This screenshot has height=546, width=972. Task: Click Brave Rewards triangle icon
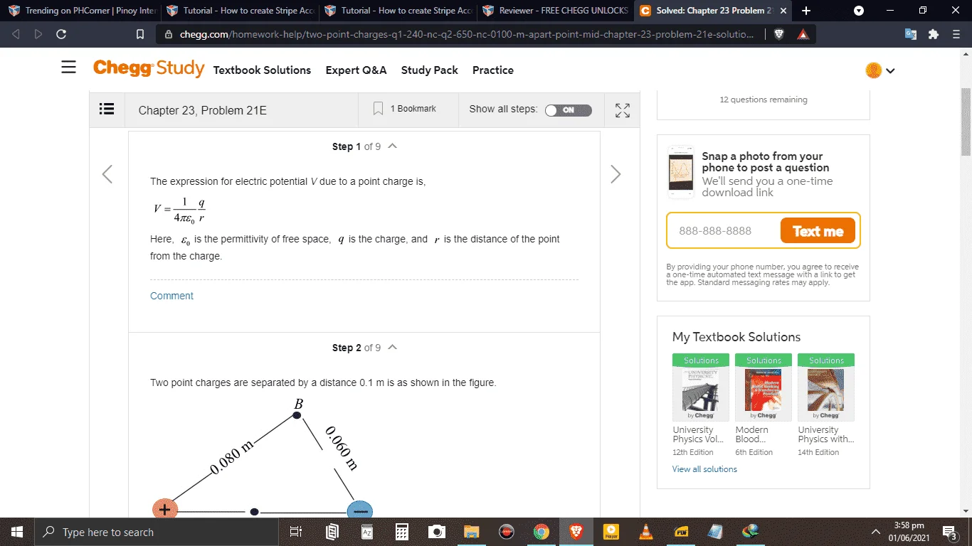(803, 34)
